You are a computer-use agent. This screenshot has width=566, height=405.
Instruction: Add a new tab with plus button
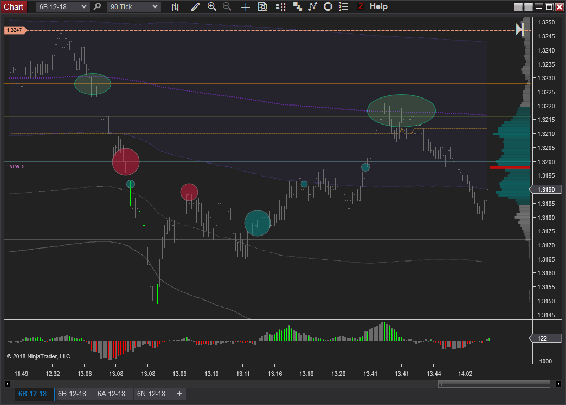[x=179, y=394]
